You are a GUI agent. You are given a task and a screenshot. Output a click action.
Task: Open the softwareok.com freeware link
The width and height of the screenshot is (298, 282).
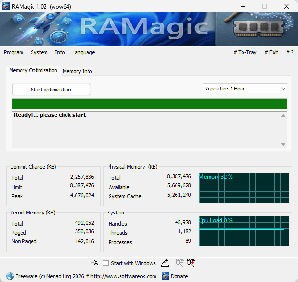(86, 276)
